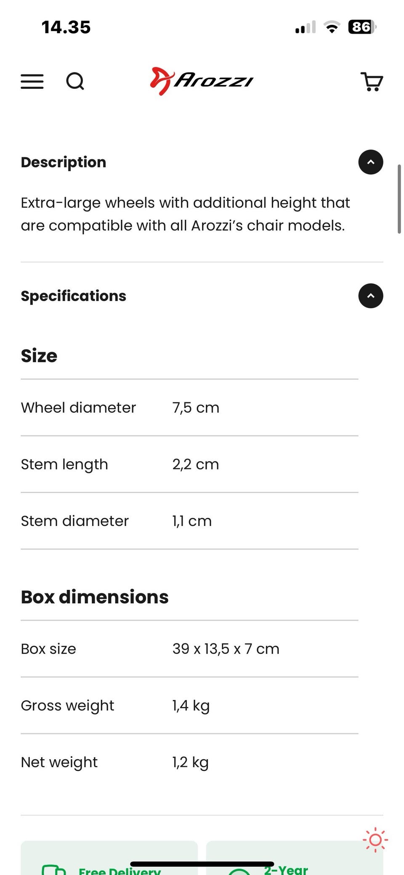Tap the Description heading
The height and width of the screenshot is (875, 404).
pos(64,162)
